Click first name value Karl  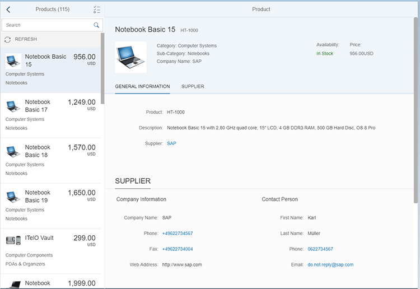point(312,218)
